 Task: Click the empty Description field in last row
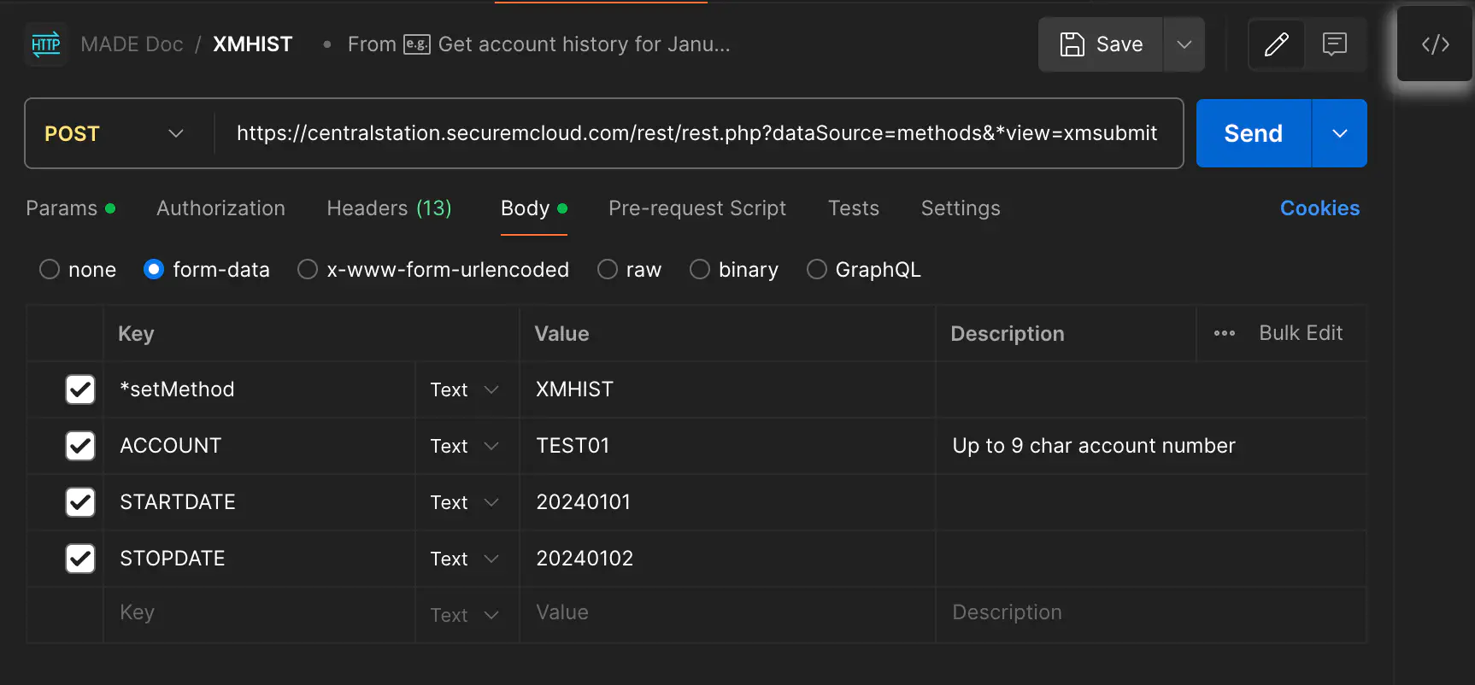click(1150, 613)
